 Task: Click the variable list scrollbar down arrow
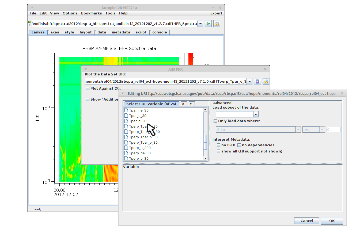click(x=205, y=158)
